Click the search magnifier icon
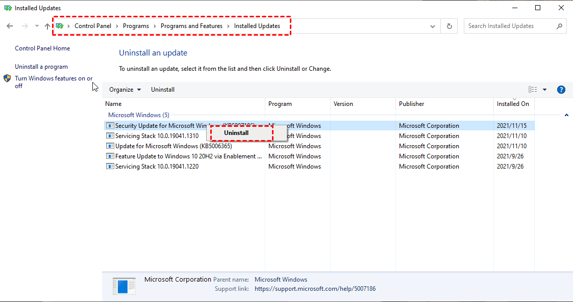 (559, 26)
